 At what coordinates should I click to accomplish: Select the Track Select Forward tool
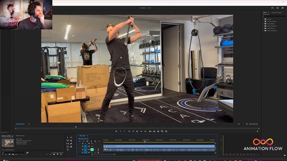71,137
